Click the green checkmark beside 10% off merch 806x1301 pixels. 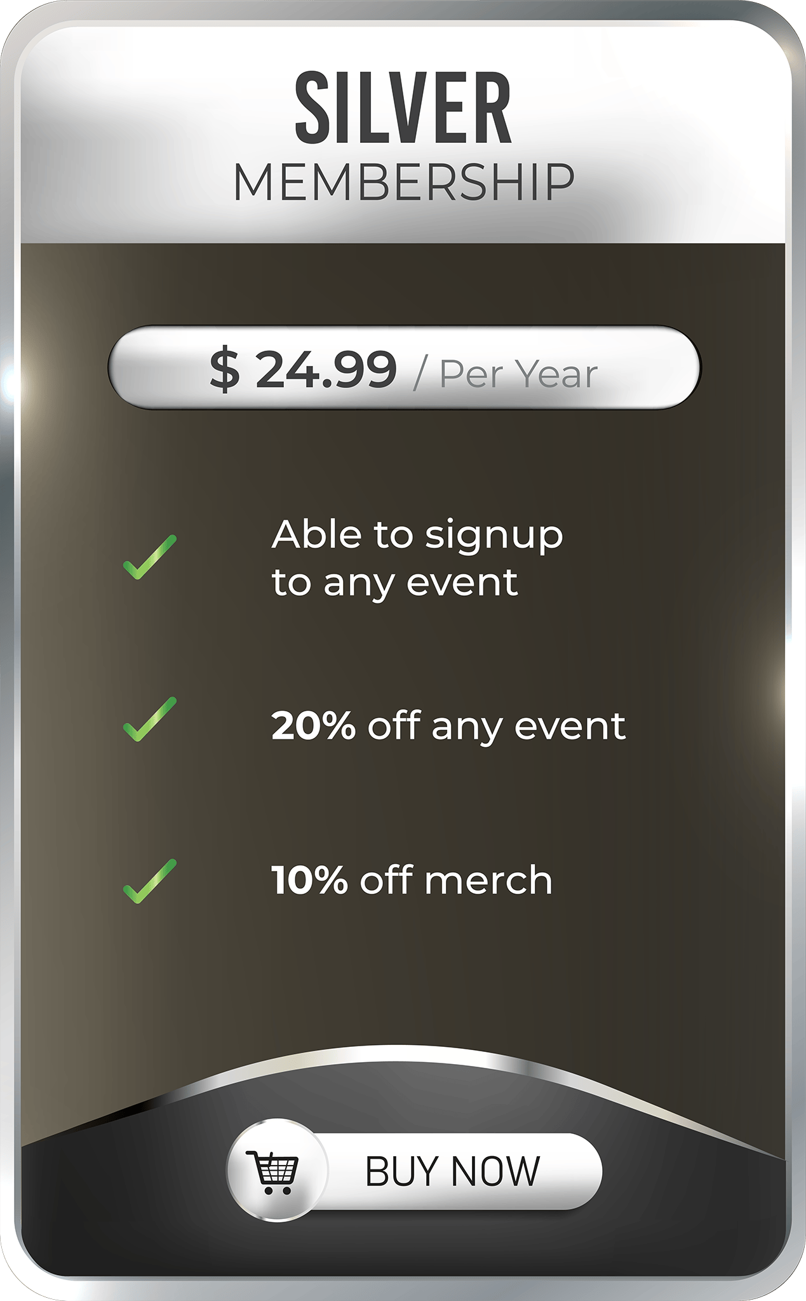pos(149,881)
